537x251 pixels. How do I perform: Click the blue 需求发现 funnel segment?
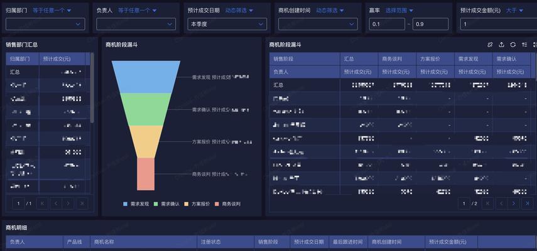point(146,77)
